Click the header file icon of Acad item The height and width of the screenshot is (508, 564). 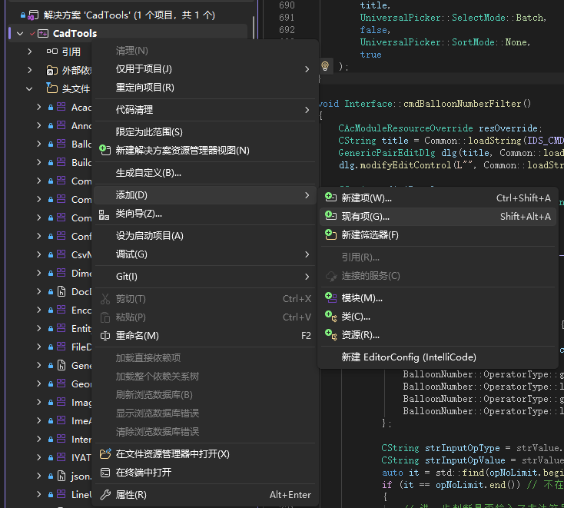pos(61,107)
